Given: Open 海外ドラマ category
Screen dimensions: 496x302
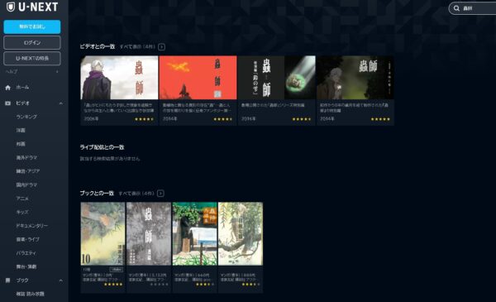Looking at the screenshot, I should point(26,158).
